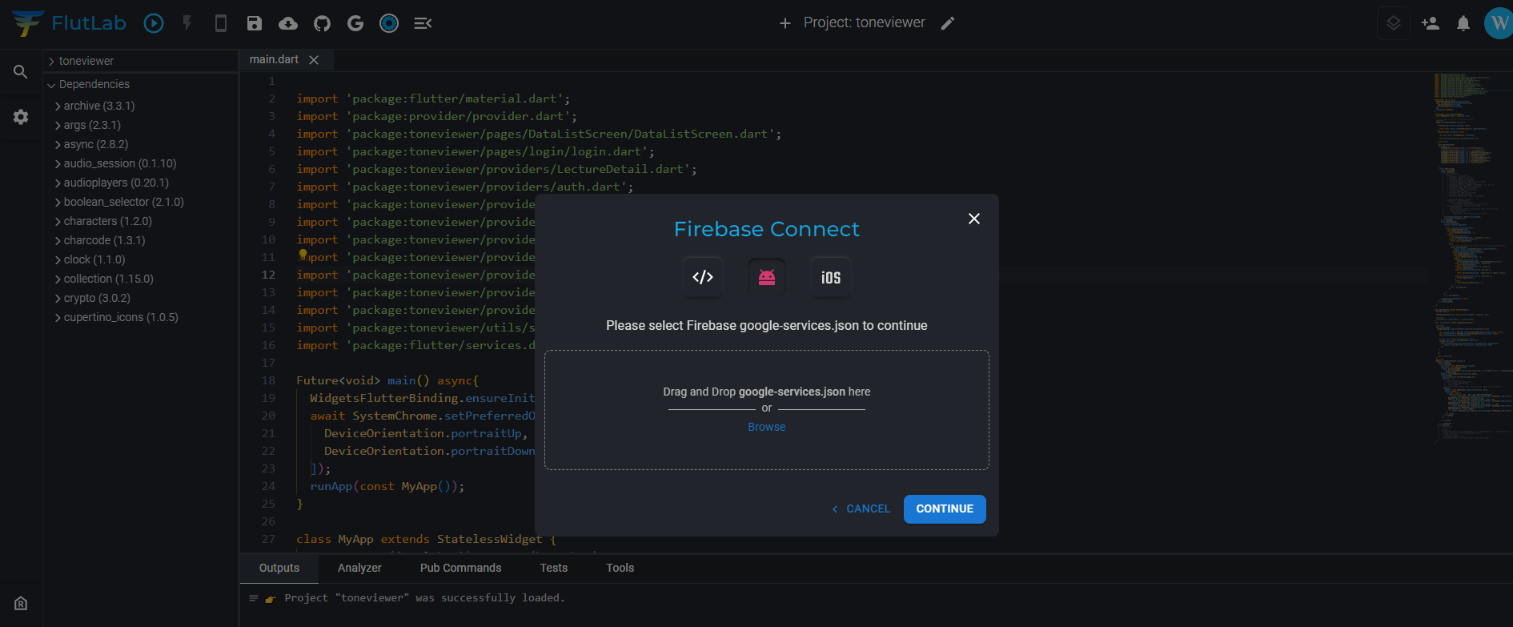Image resolution: width=1513 pixels, height=627 pixels.
Task: Click the CANCEL button in the dialog
Action: click(x=861, y=509)
